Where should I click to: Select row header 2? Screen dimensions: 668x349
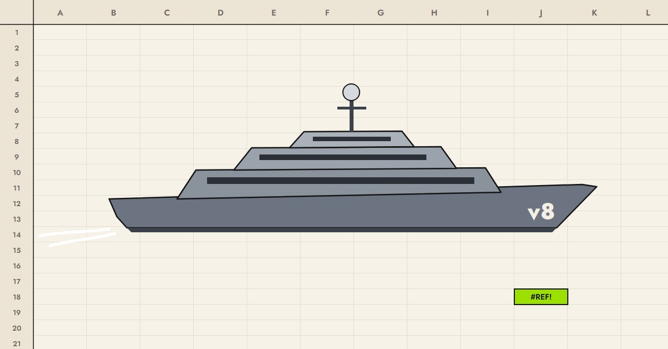point(17,48)
